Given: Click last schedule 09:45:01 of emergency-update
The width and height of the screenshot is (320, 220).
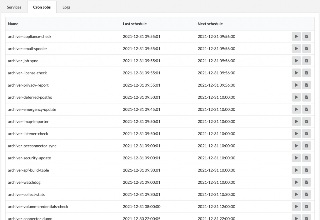Looking at the screenshot, I should pyautogui.click(x=142, y=109).
